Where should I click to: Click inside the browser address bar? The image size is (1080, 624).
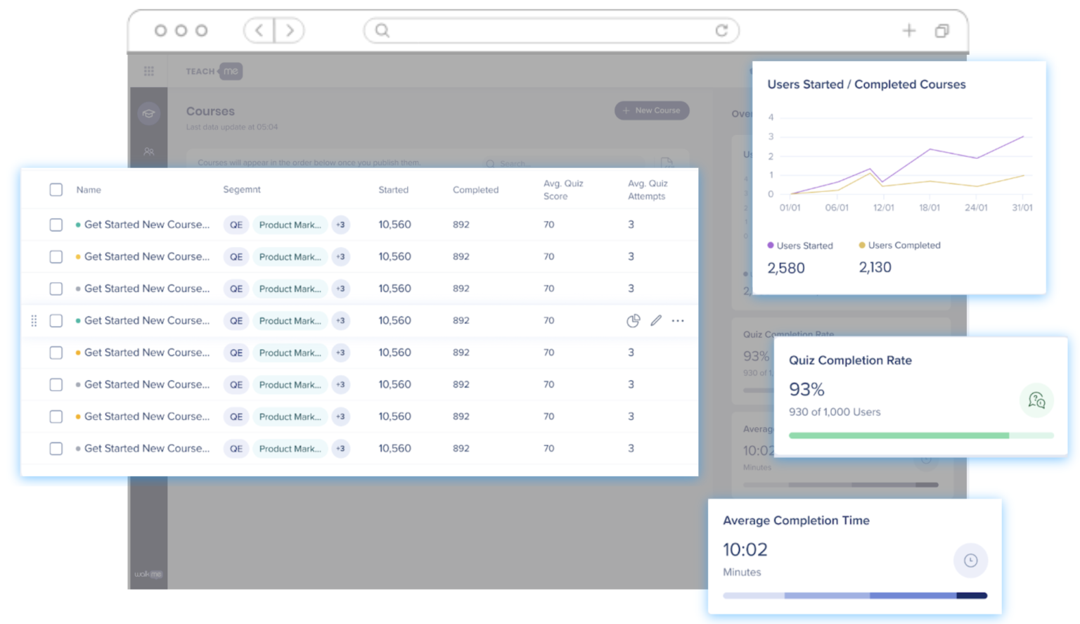[551, 30]
